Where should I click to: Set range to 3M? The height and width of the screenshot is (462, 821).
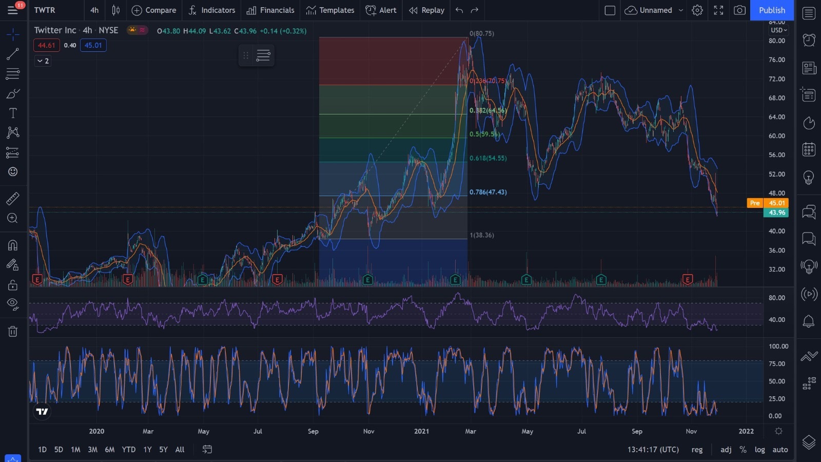[x=92, y=450]
